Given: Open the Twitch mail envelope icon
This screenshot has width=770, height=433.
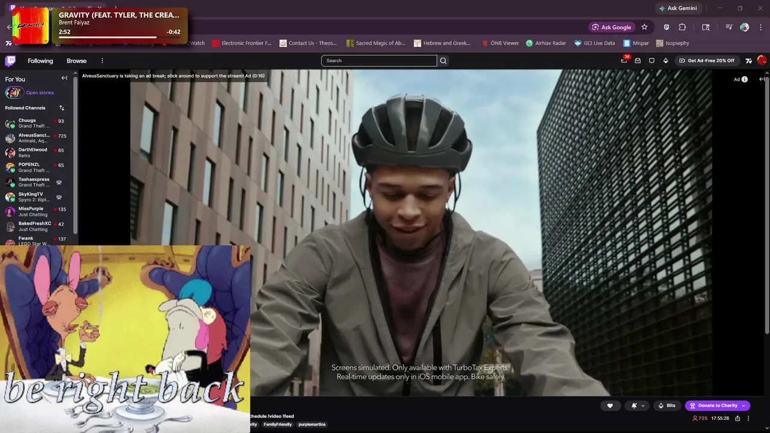Looking at the screenshot, I should pos(638,61).
